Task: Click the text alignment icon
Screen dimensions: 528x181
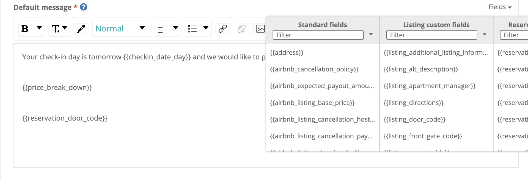Action: click(x=162, y=29)
